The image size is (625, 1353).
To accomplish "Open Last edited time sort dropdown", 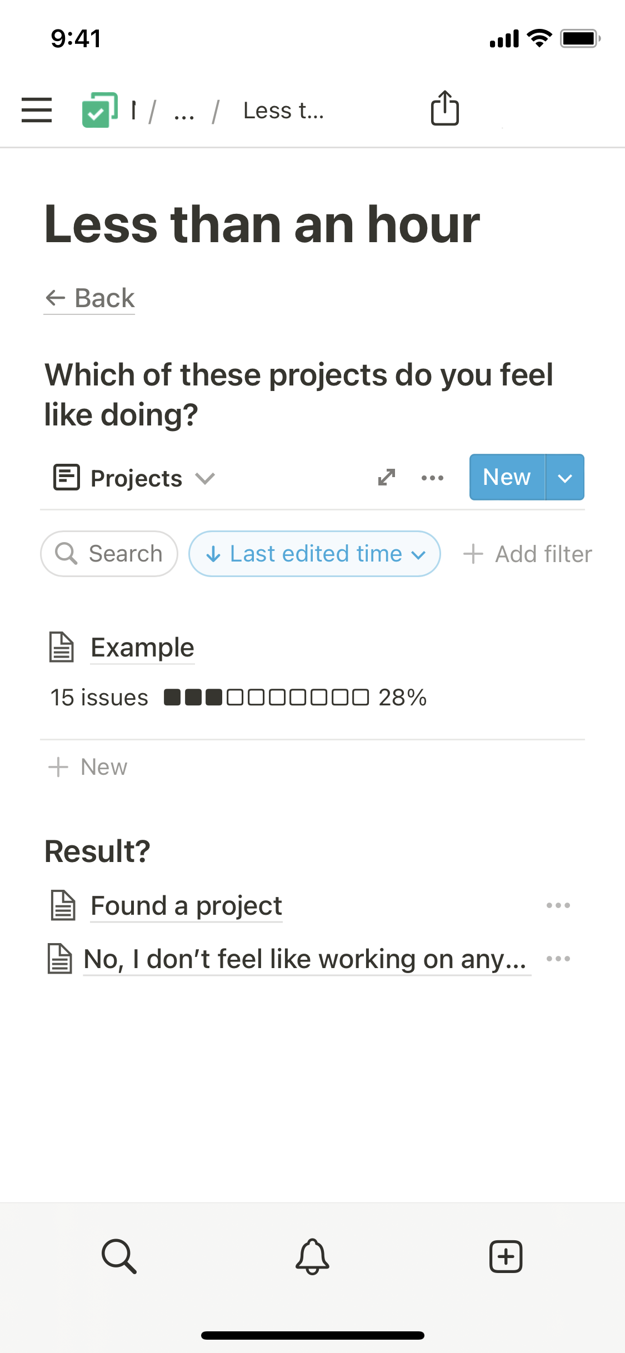I will pyautogui.click(x=314, y=554).
